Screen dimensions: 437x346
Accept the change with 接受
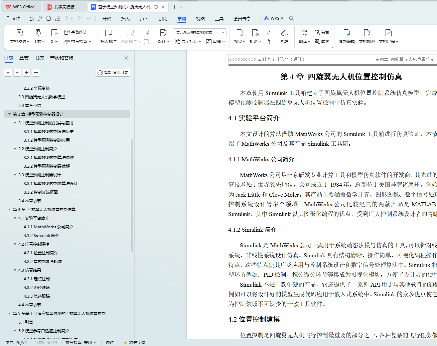240,36
